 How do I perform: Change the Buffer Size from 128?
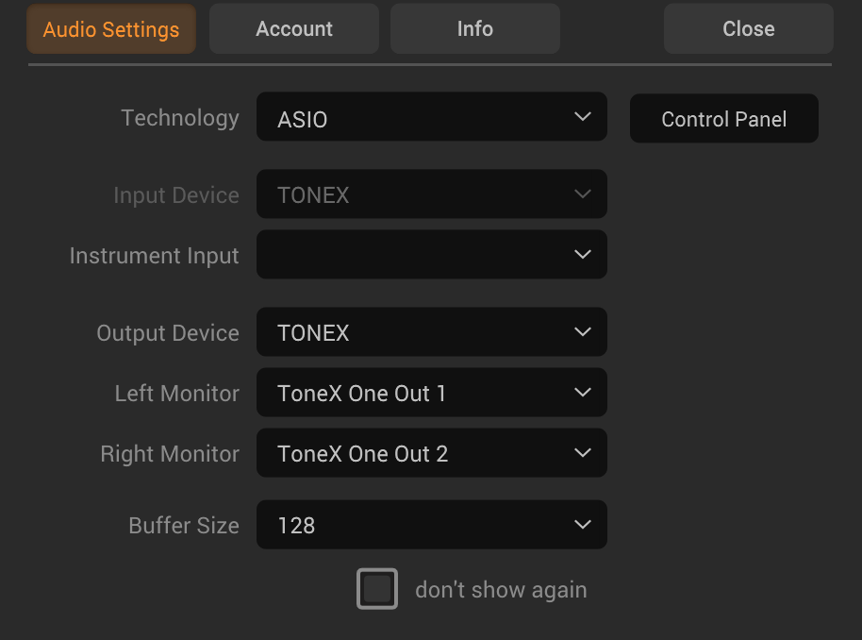pos(432,525)
